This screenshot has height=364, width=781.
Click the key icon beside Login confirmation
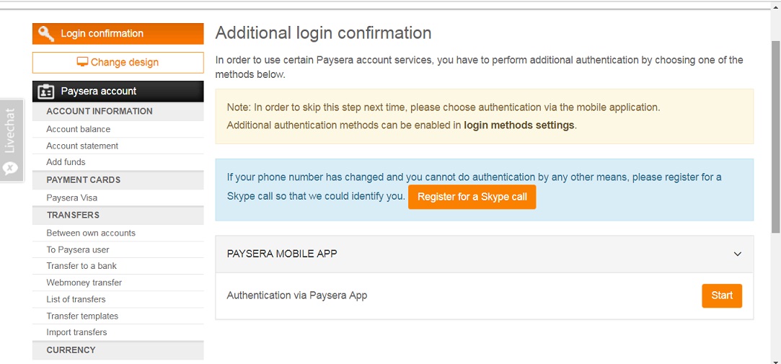point(46,34)
